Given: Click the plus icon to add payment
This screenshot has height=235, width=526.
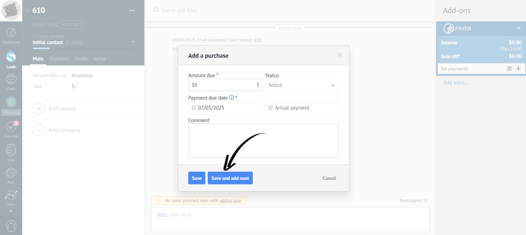Looking at the screenshot, I should [x=518, y=69].
